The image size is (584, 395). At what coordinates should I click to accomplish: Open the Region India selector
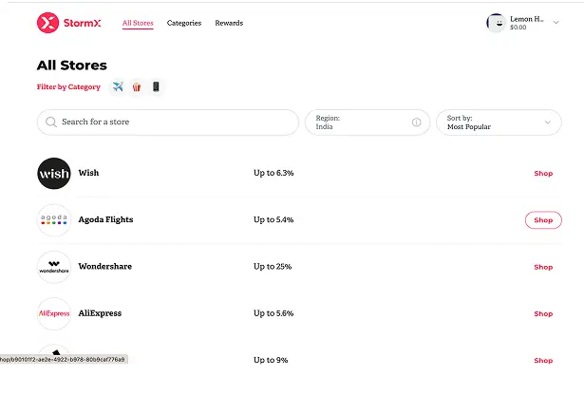(367, 122)
